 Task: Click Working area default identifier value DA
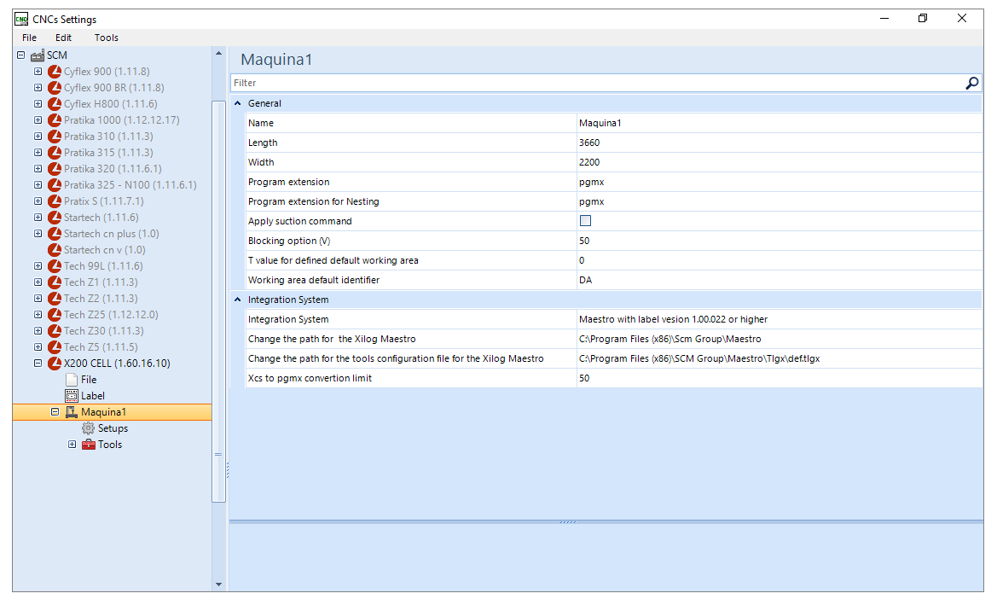[780, 280]
